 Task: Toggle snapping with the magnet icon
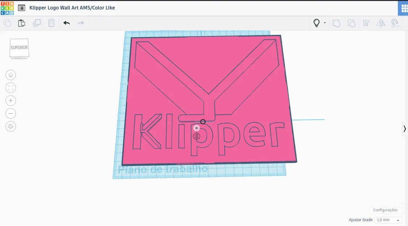tap(395, 23)
